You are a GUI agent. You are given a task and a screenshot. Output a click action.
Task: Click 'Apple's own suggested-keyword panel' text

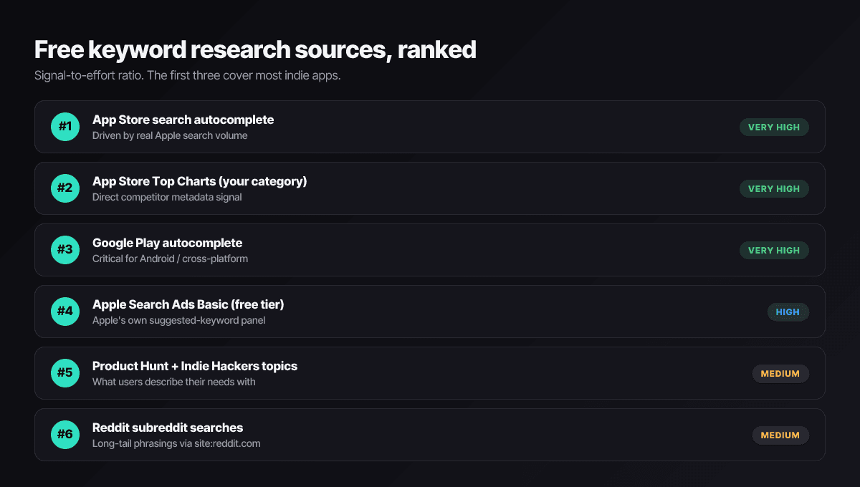pos(178,320)
